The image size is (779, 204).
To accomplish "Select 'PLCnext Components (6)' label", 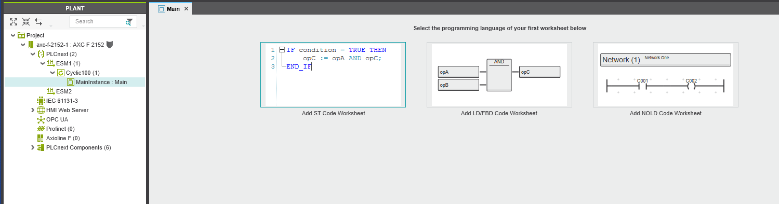I will click(78, 147).
